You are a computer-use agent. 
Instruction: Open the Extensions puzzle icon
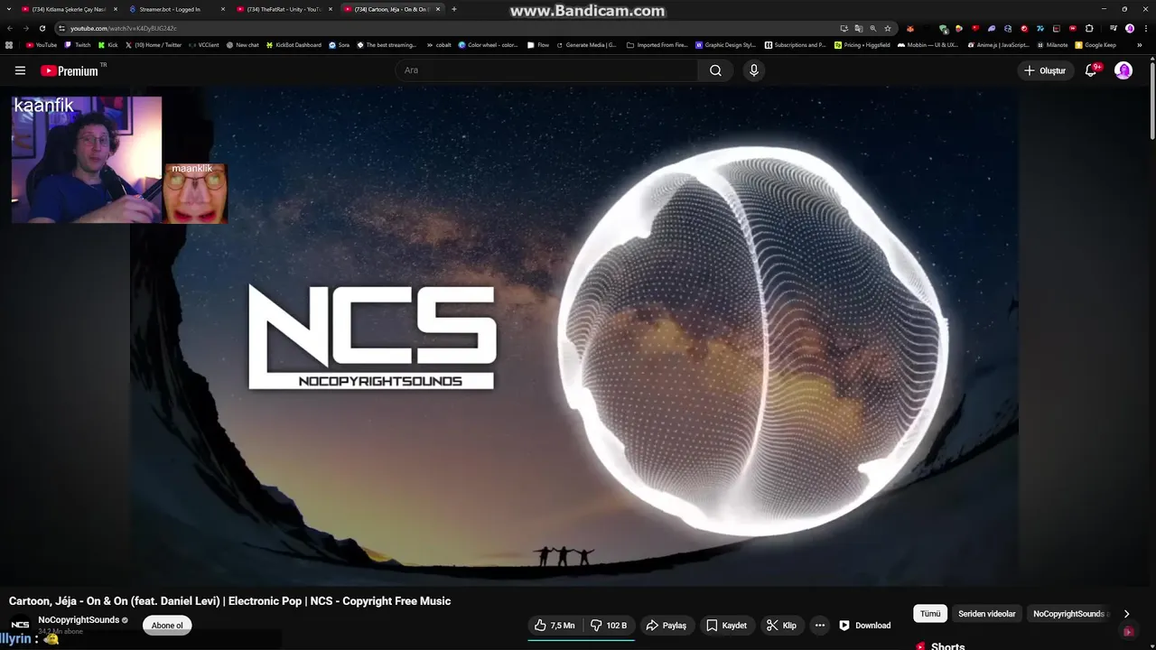1089,28
